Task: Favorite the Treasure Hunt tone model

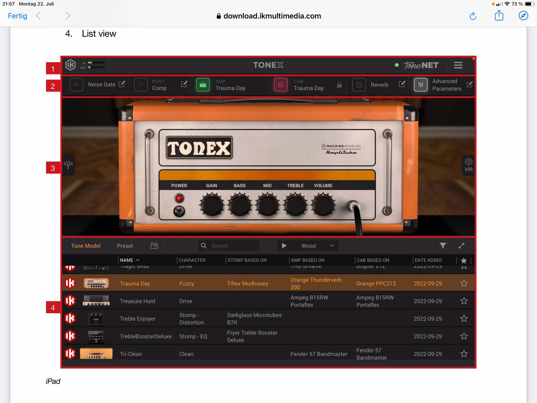Action: pyautogui.click(x=464, y=301)
